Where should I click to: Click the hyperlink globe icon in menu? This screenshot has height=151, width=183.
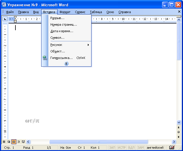tap(45, 58)
